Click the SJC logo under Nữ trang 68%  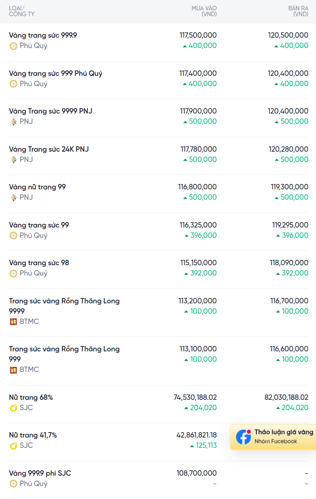[x=13, y=408]
